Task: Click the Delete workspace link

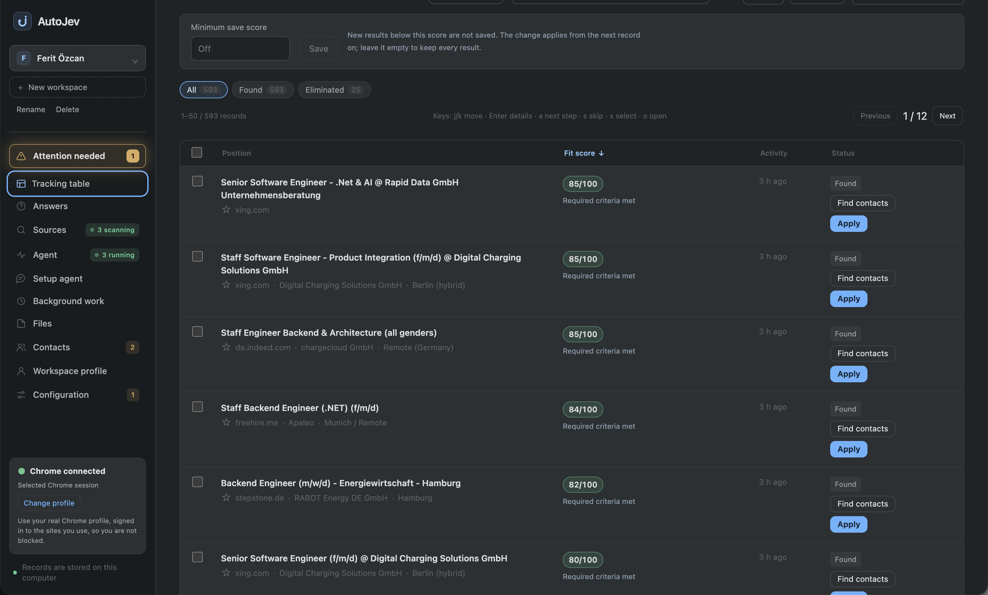Action: [67, 109]
